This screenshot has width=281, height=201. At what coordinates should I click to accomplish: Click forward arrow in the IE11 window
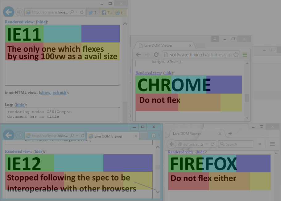pyautogui.click(x=19, y=12)
